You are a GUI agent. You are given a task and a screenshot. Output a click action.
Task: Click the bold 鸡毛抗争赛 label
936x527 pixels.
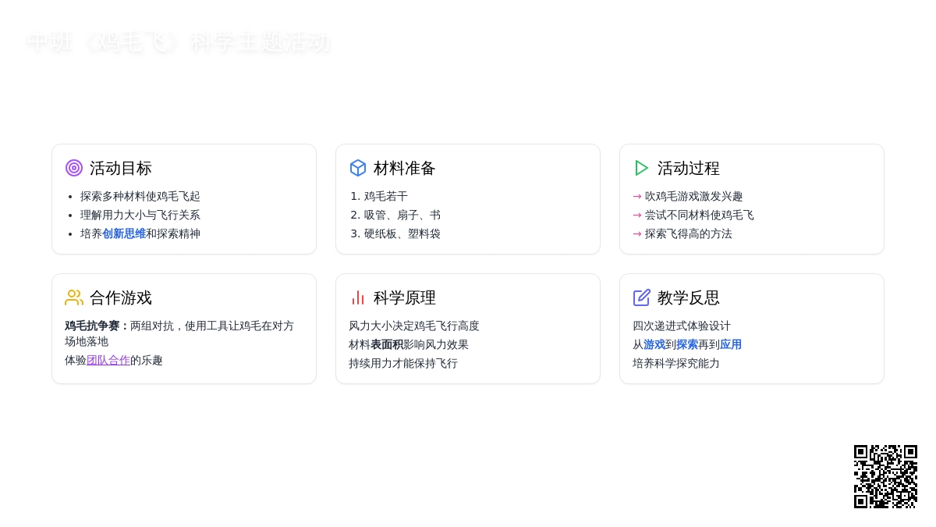[97, 326]
